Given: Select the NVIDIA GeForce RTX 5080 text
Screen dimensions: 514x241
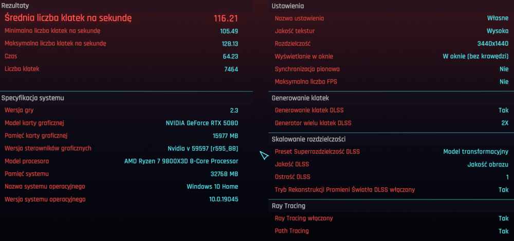Looking at the screenshot, I should tap(201, 123).
